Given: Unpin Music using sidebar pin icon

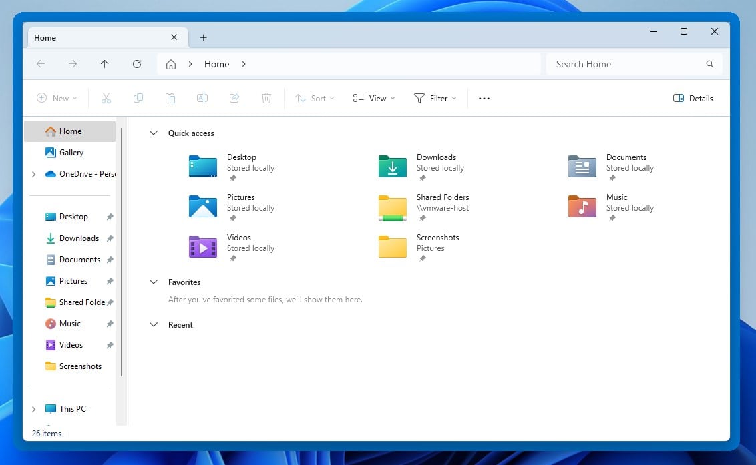Looking at the screenshot, I should click(x=110, y=324).
